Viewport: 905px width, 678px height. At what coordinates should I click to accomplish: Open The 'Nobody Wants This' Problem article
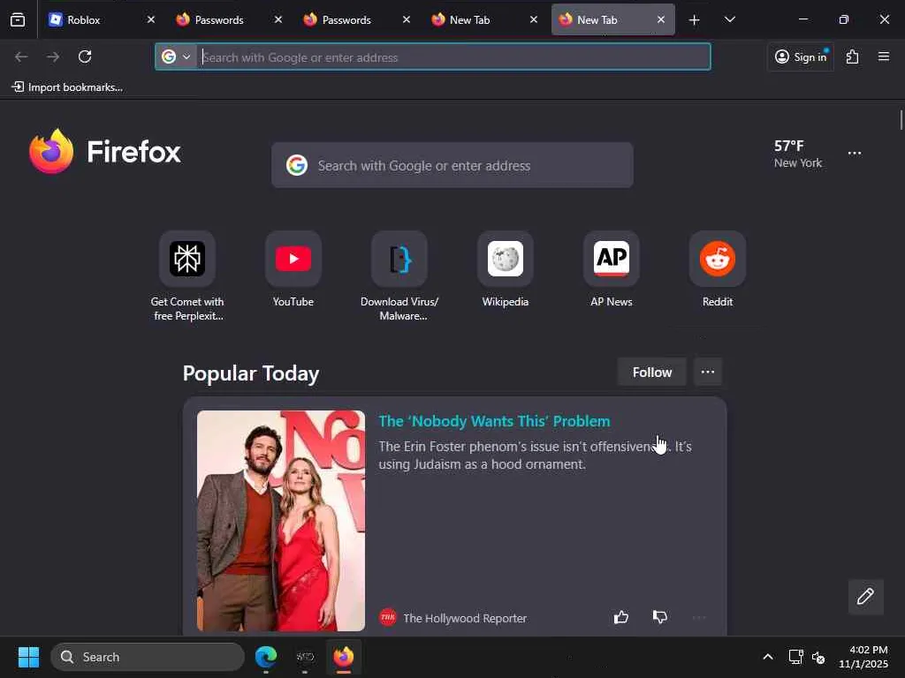click(x=494, y=421)
